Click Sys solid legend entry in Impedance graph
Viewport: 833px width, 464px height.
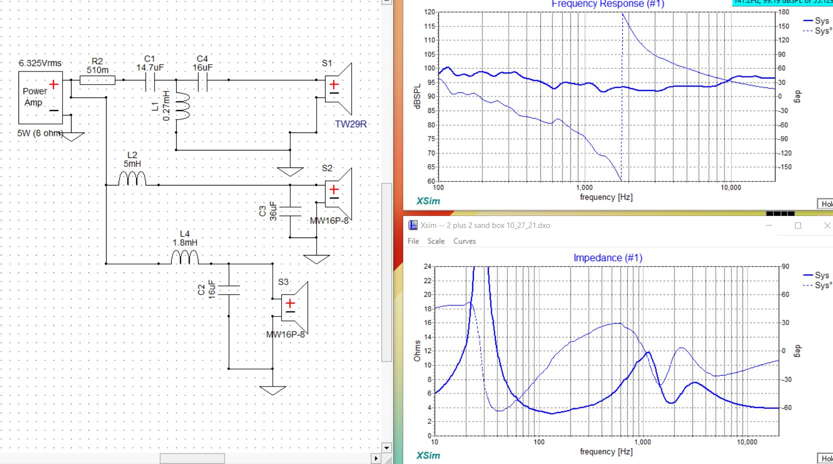[x=816, y=275]
